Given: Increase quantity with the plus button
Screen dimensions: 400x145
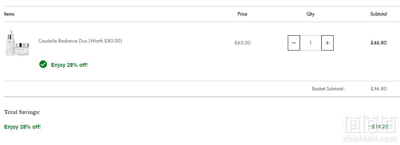Looking at the screenshot, I should coord(327,43).
